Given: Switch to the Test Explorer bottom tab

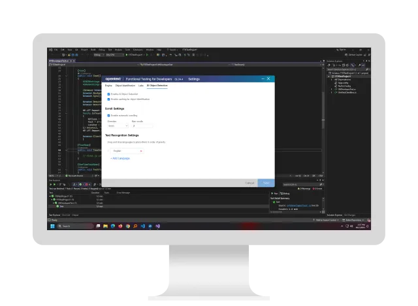Looking at the screenshot, I should [55, 215].
